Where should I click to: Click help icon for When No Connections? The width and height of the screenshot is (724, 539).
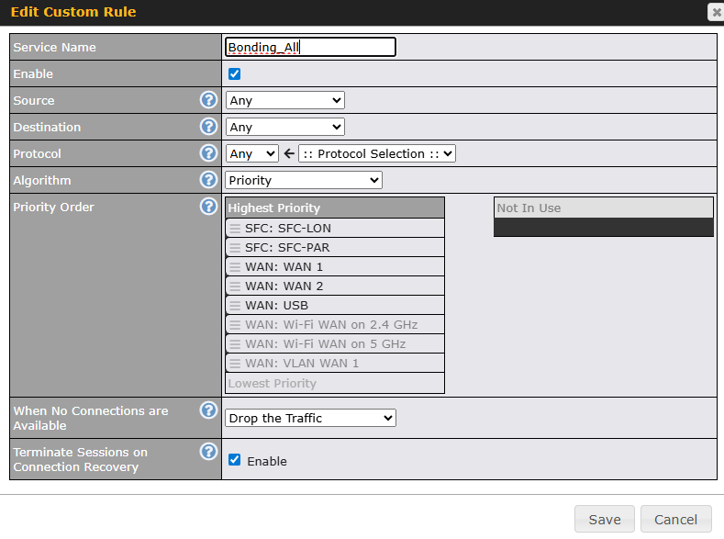[x=208, y=410]
